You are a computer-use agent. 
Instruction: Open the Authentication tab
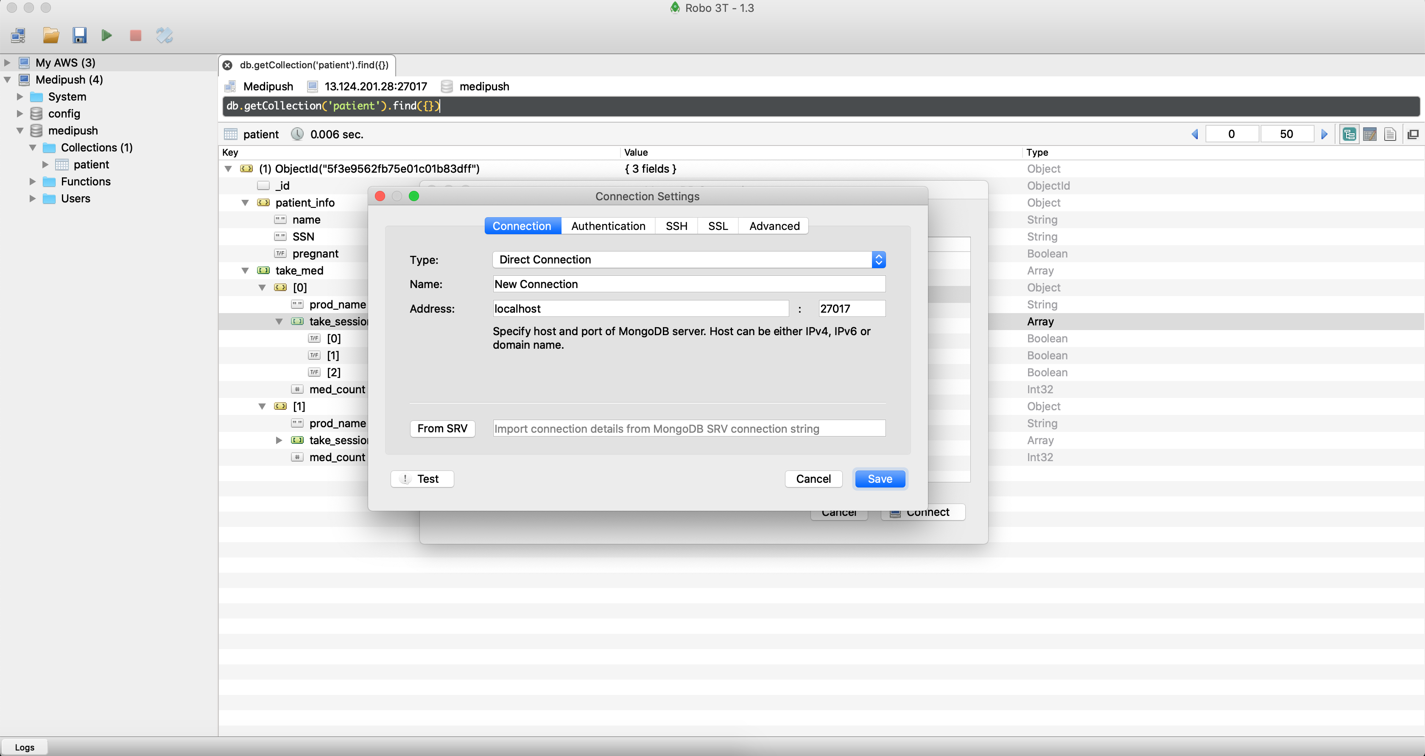point(608,226)
